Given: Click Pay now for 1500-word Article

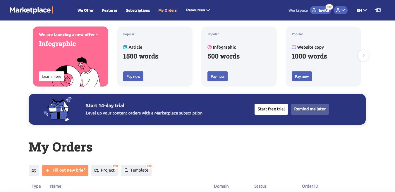Looking at the screenshot, I should pyautogui.click(x=133, y=76).
